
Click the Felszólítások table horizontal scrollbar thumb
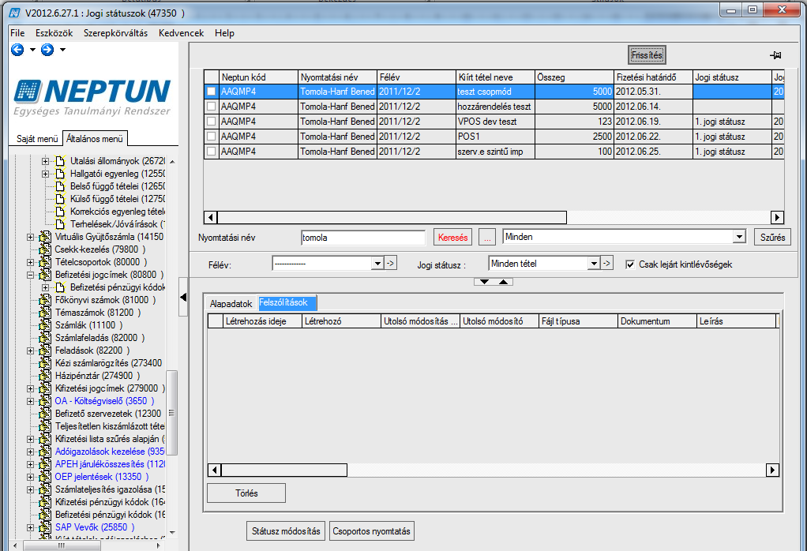(284, 470)
